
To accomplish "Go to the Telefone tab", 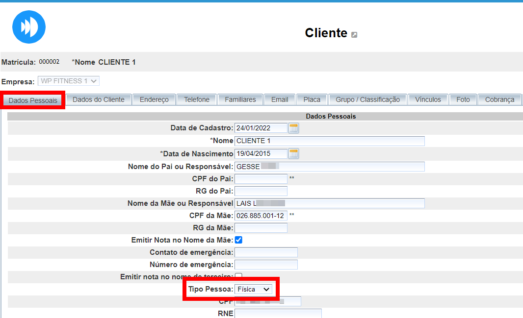I will click(x=197, y=99).
